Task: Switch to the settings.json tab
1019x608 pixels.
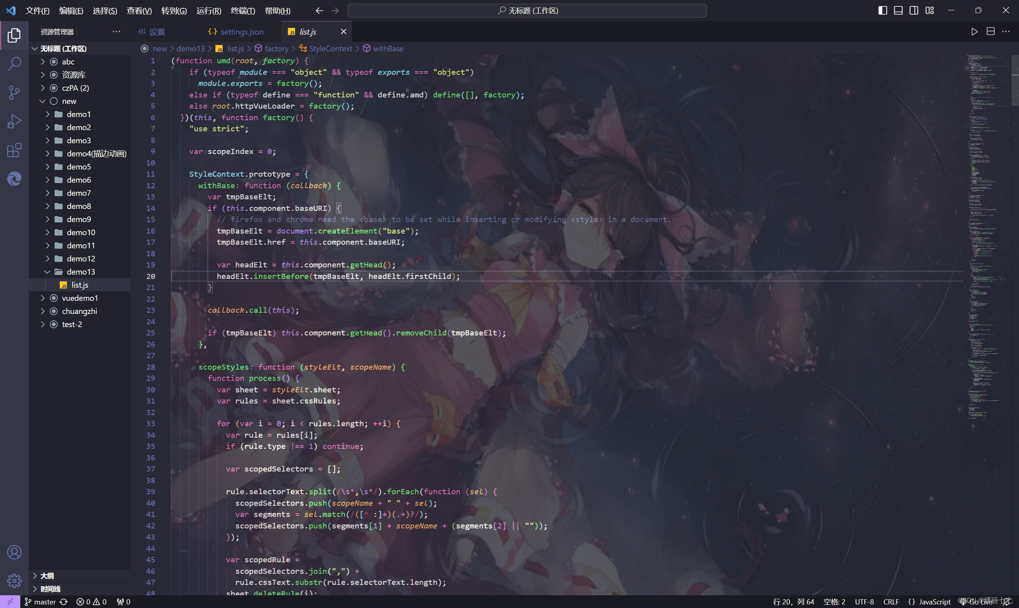Action: click(241, 32)
